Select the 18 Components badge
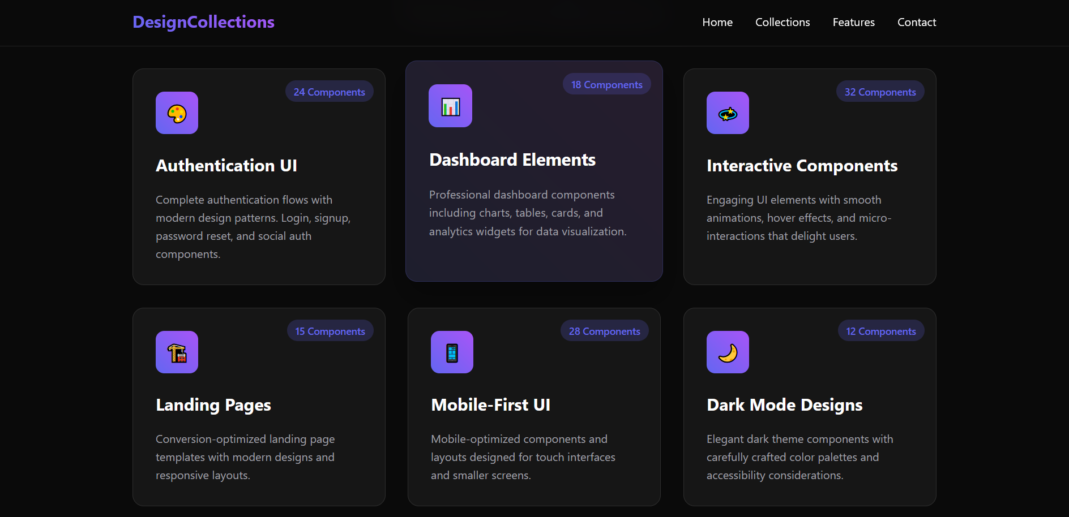Screen dimensions: 1069x517 606,85
